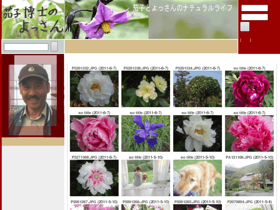Click the P5201338.JPG (2011-6-7) caption
Screen dimensions: 280x210
click(x=146, y=68)
